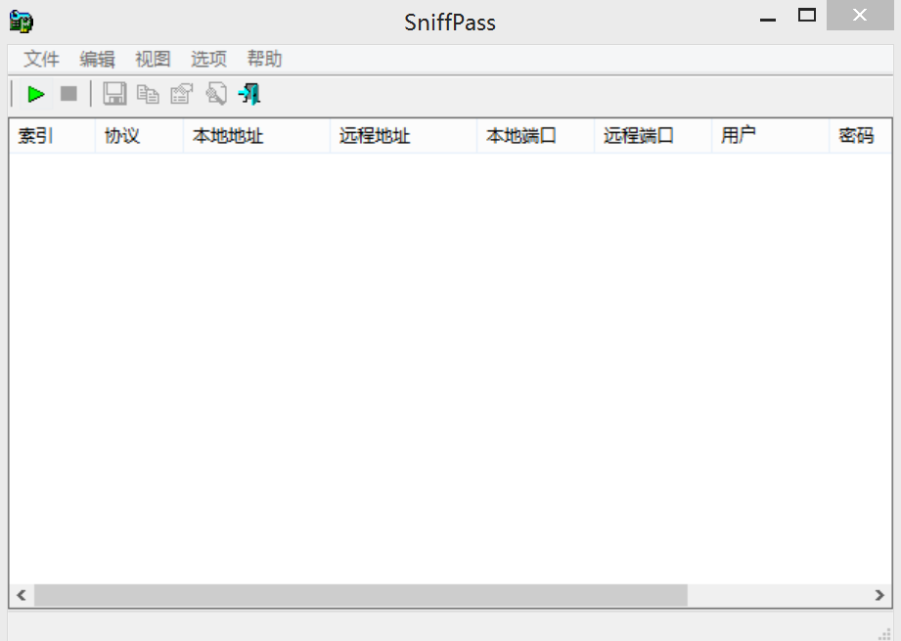
Task: Open the 帮助 menu
Action: [264, 59]
